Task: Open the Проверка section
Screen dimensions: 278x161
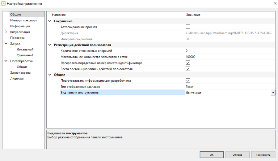Action: point(17,38)
